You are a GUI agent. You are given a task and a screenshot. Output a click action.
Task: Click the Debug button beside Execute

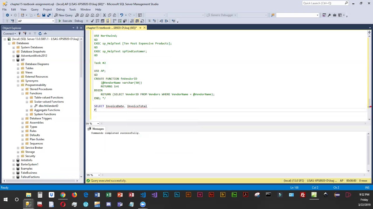coord(79,21)
